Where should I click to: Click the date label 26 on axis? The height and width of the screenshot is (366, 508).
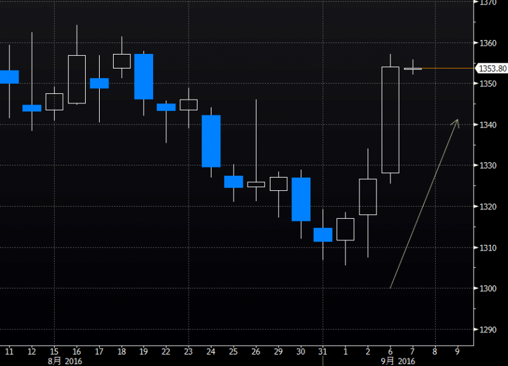[x=256, y=351]
